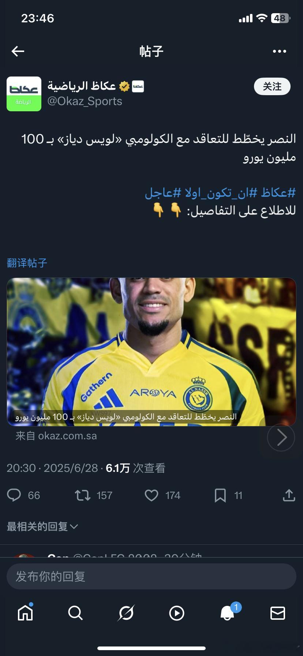Tap the circular next arrow on the link card
303x656 pixels.
pos(281,437)
